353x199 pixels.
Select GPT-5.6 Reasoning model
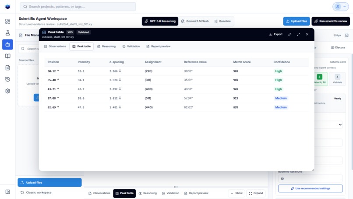click(160, 21)
